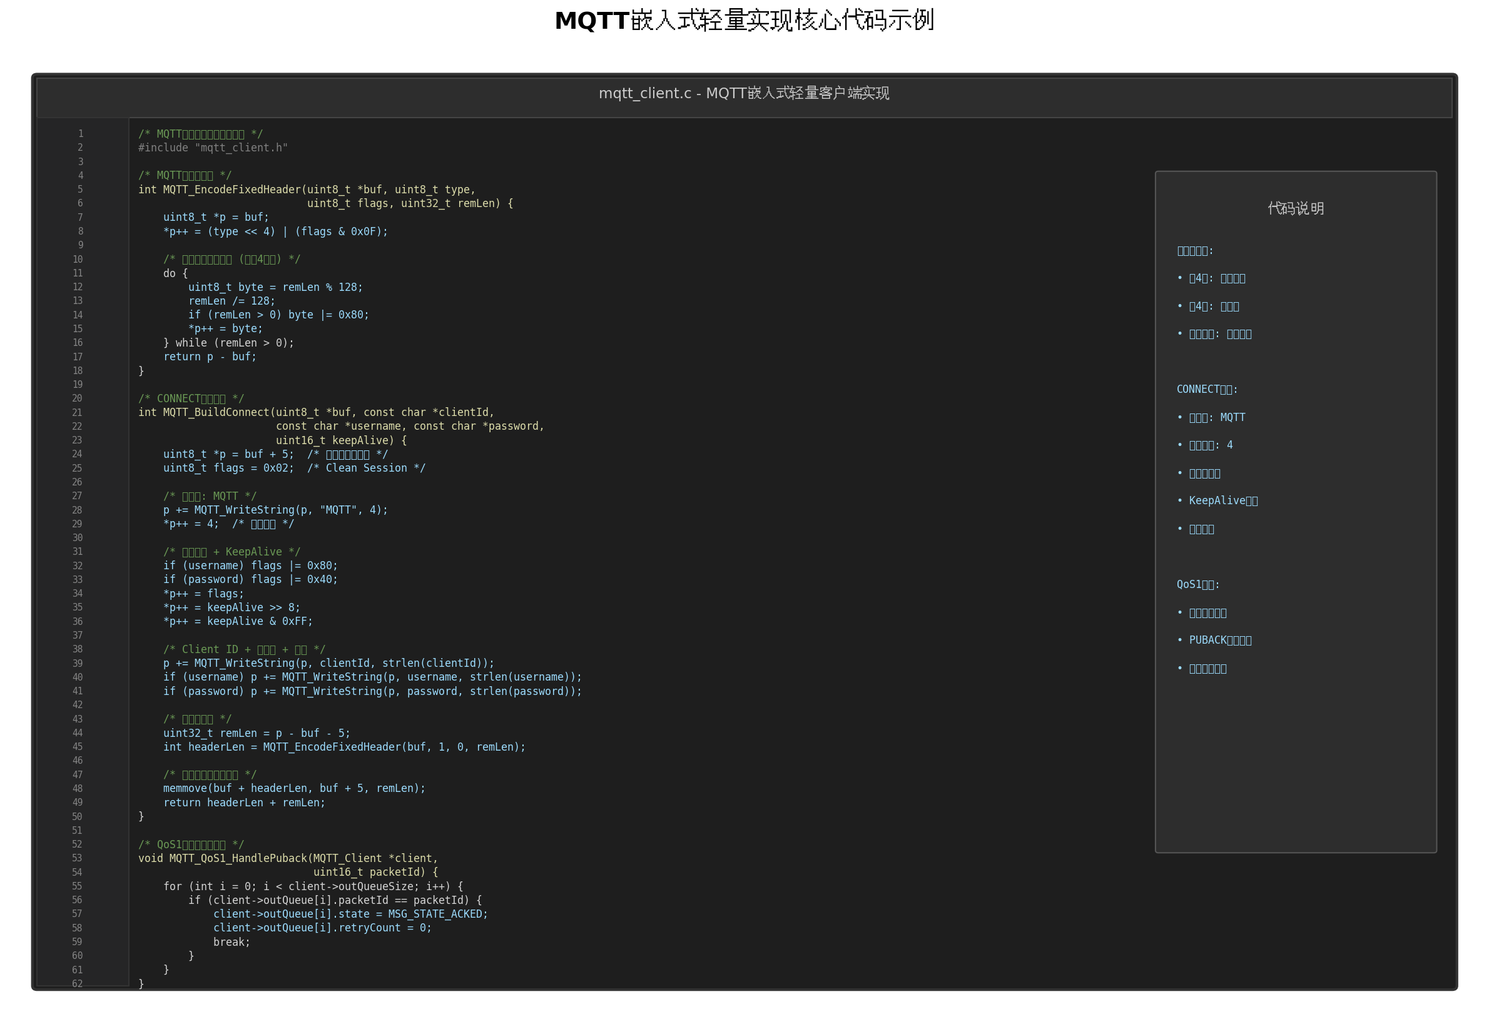Click the 'uint16_t packetId) {' line
Viewport: 1489px width, 1019px height.
(375, 872)
